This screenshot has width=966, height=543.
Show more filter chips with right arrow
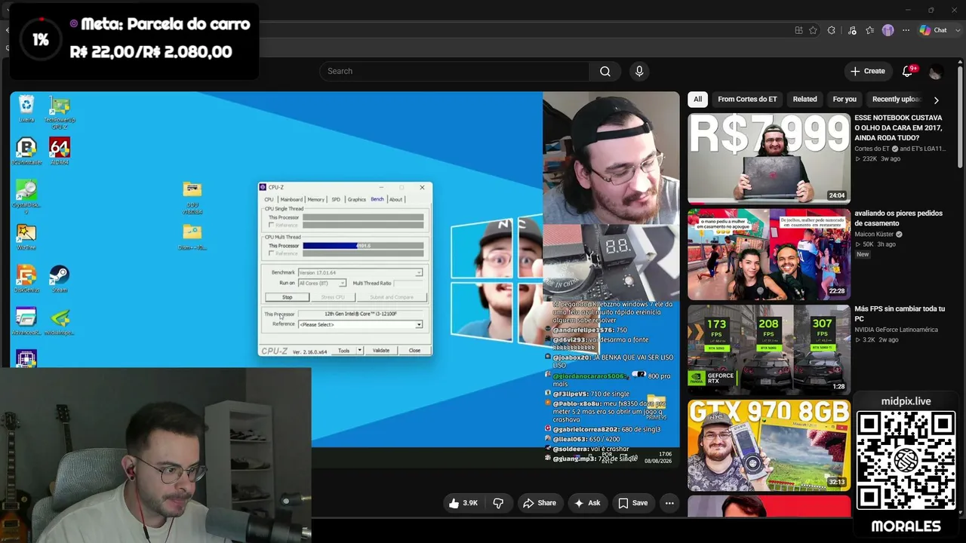(937, 100)
